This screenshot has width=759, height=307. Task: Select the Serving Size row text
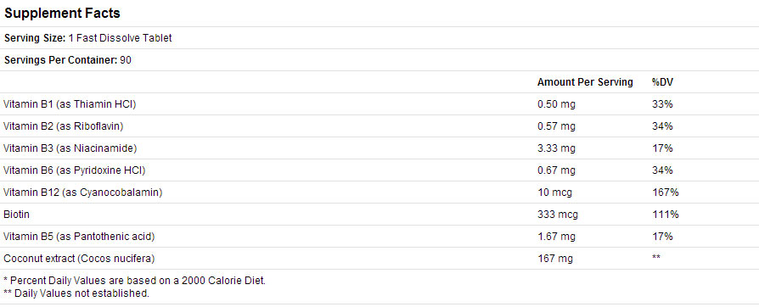88,37
